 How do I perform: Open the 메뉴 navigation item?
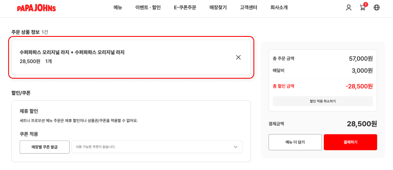[118, 7]
